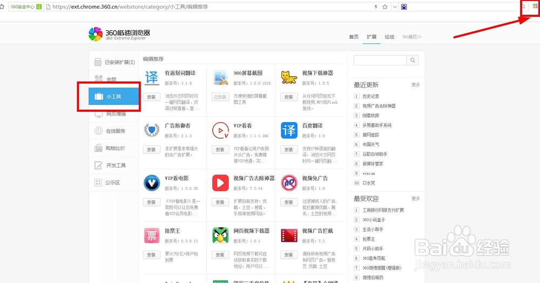Select the 全部 category
The height and width of the screenshot is (283, 540).
[113, 79]
